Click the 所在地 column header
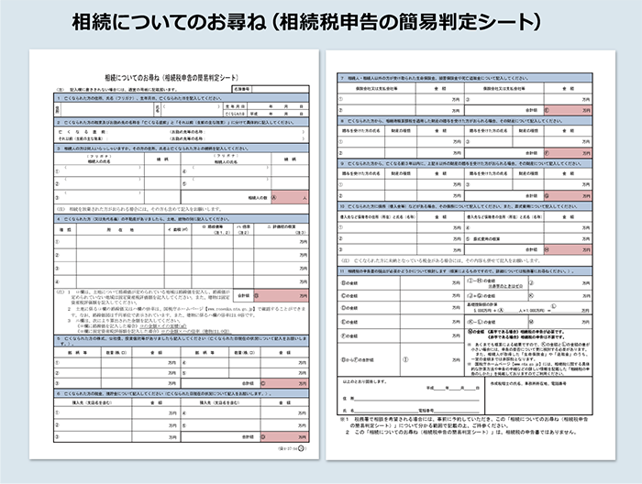 coord(120,230)
